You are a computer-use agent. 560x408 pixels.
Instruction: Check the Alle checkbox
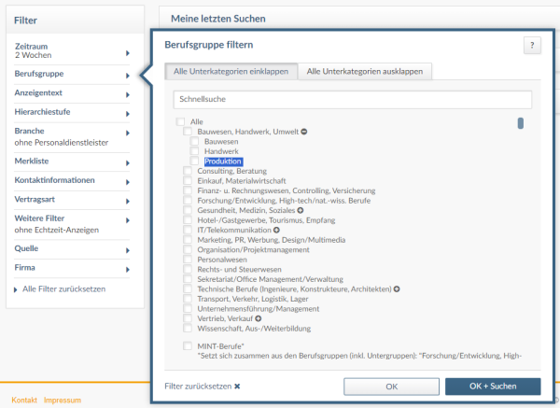[x=180, y=121]
